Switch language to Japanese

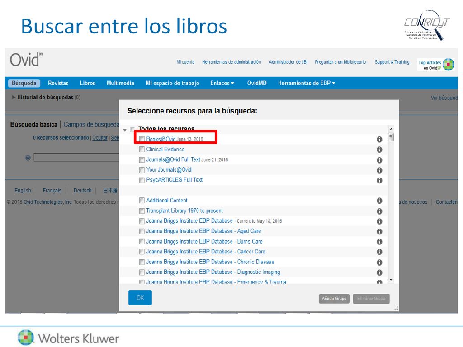coord(110,190)
